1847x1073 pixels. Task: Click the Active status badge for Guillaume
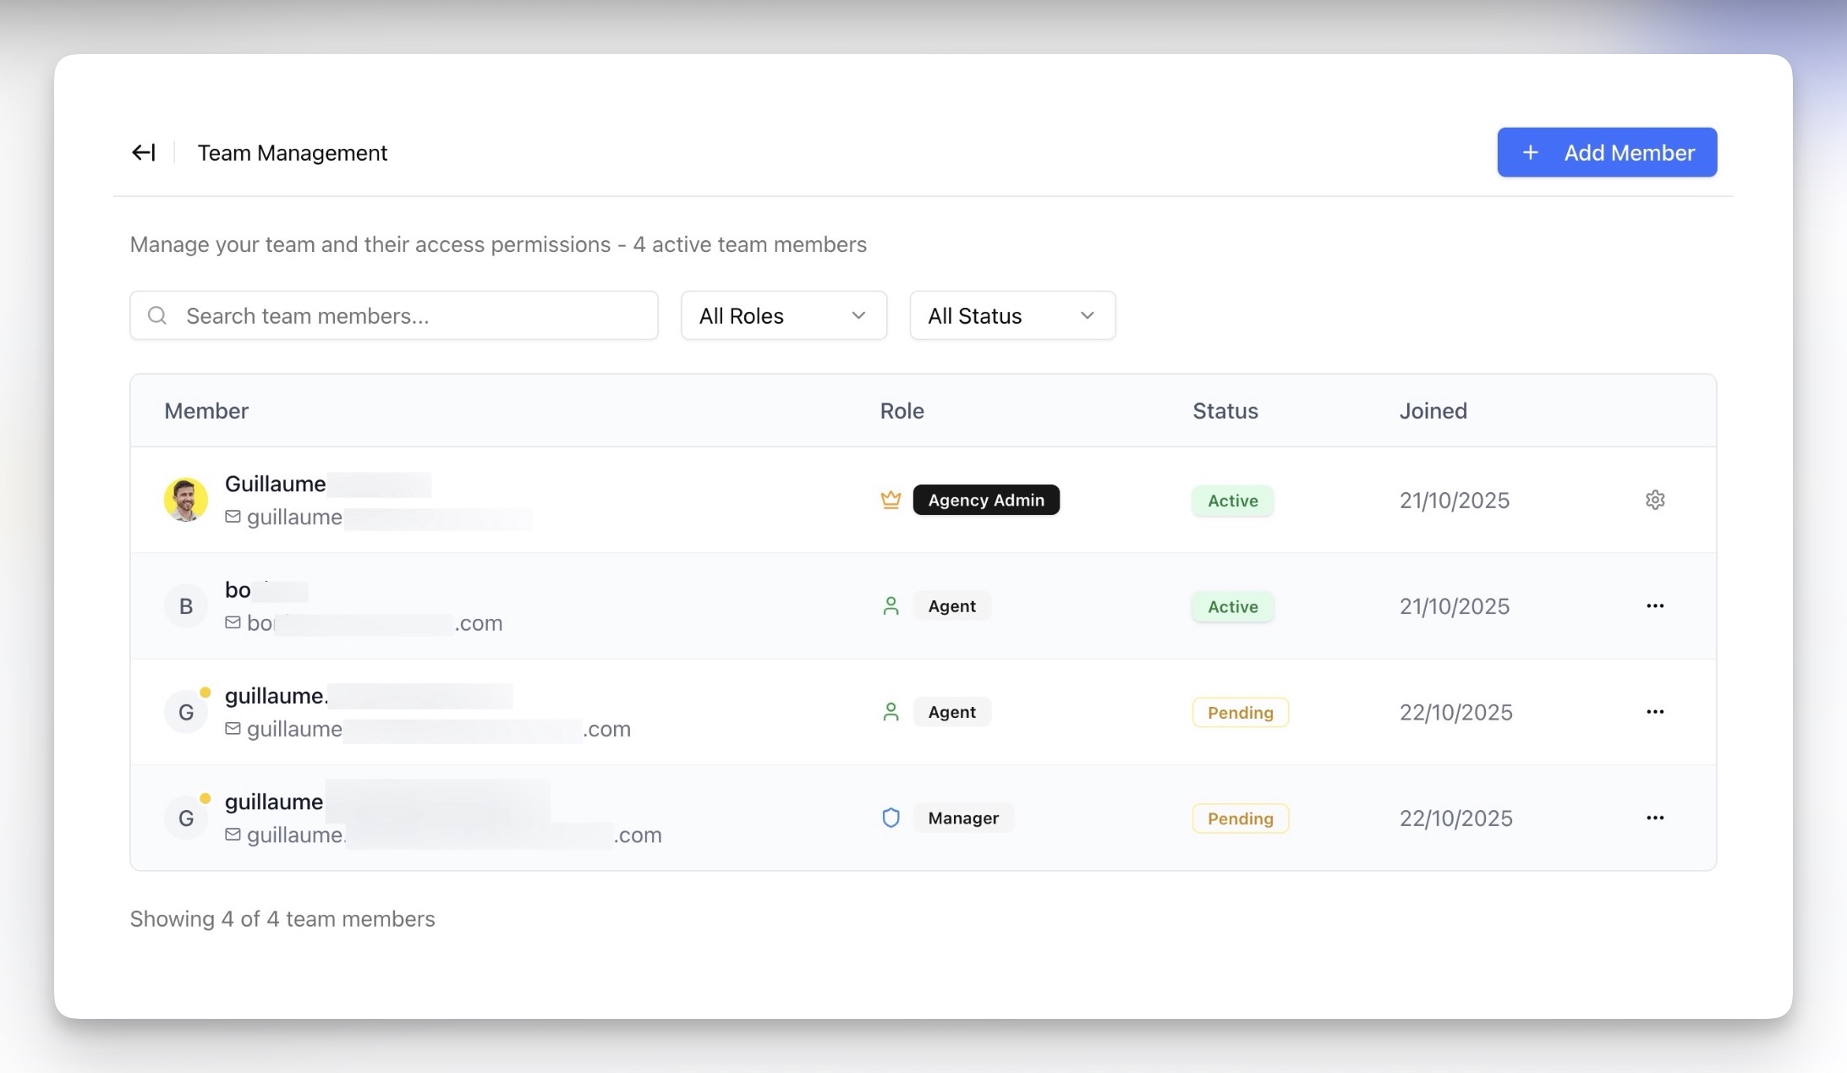coord(1232,500)
